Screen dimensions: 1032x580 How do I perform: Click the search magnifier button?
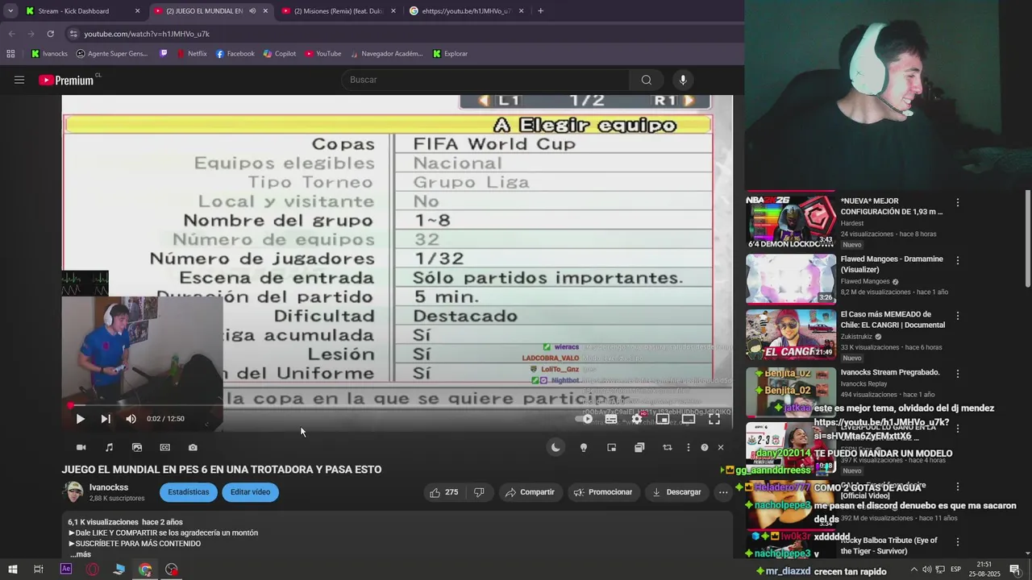(646, 80)
